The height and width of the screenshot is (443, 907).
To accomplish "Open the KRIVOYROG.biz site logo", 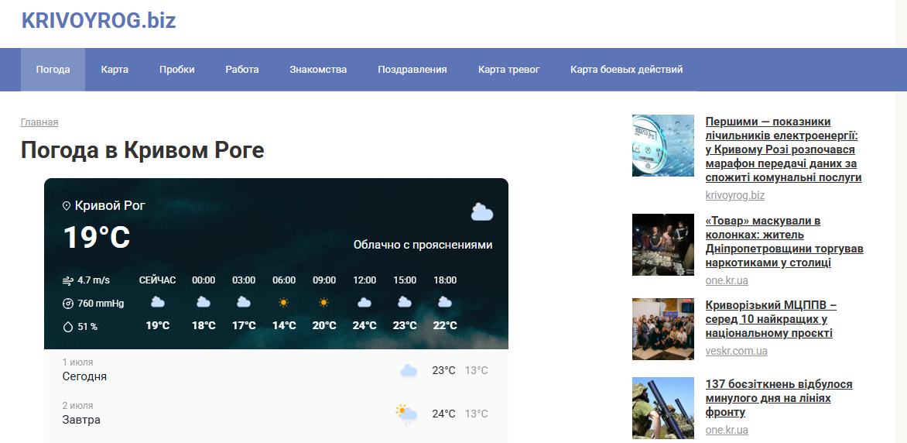I will tap(99, 20).
